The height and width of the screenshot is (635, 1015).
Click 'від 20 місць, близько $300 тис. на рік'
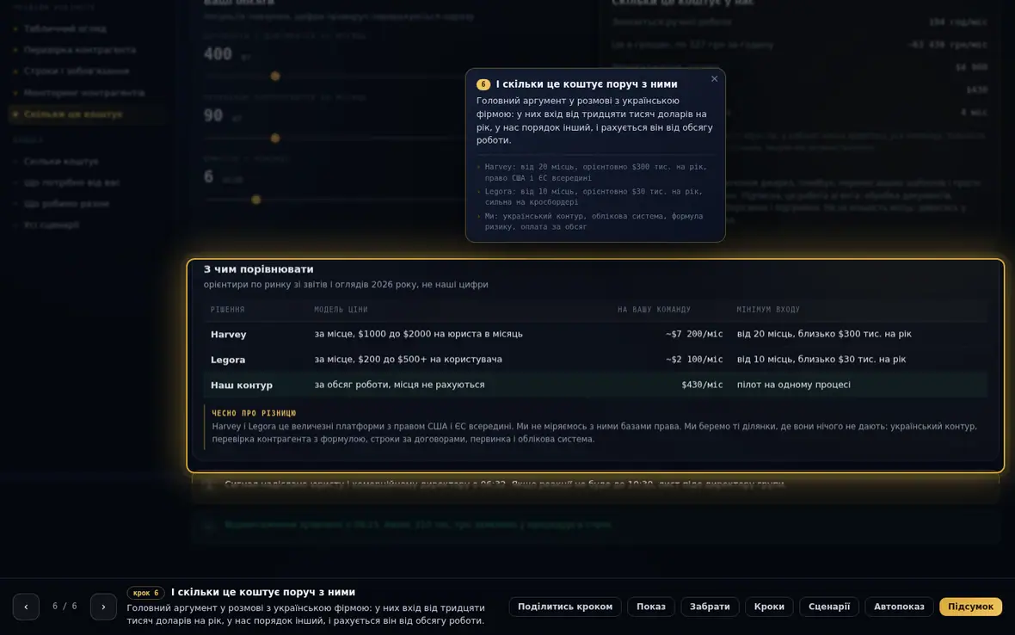coord(824,334)
